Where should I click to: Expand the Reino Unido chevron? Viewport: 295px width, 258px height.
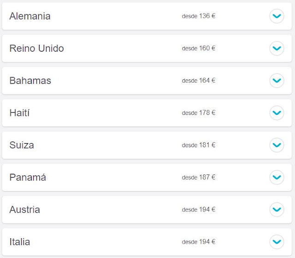click(277, 48)
